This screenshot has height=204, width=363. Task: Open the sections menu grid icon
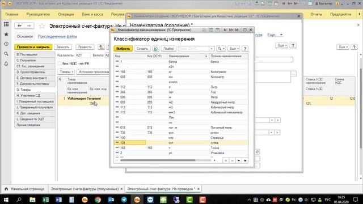pos(6,24)
